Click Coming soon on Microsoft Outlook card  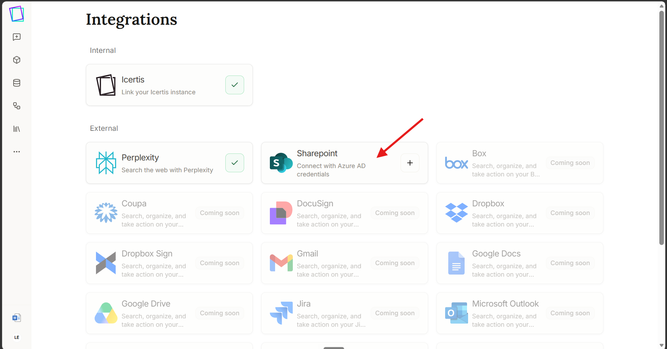(x=570, y=313)
